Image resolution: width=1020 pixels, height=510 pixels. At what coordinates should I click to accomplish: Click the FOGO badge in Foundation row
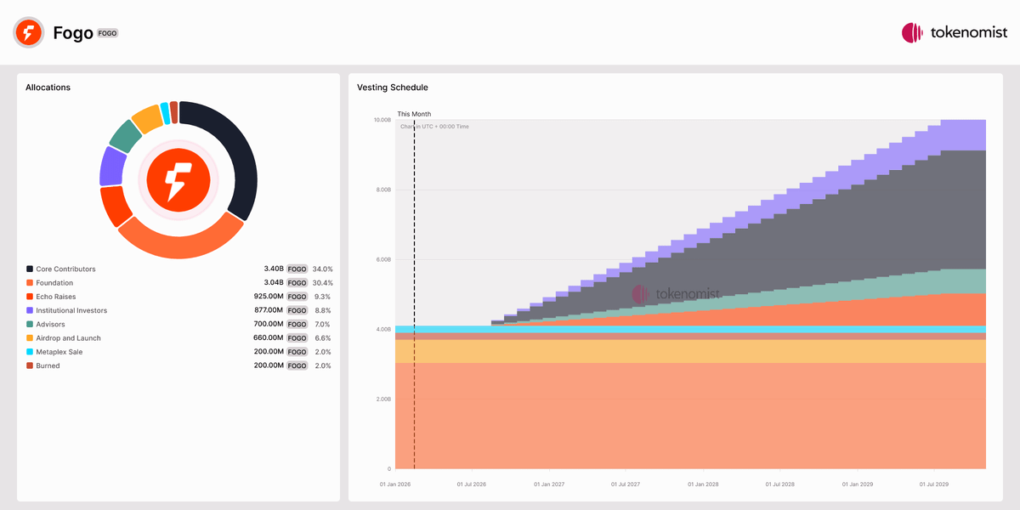pyautogui.click(x=297, y=282)
